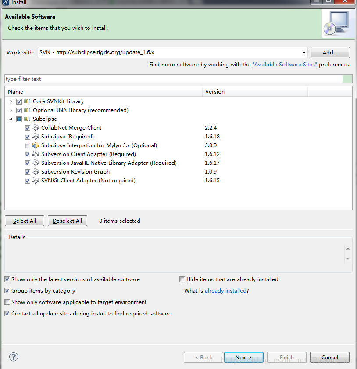The image size is (357, 369).
Task: Expand the Core SVNKit Library tree node
Action: point(11,101)
